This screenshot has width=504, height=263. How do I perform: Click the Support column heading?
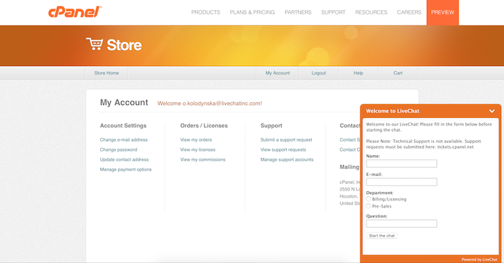pos(271,126)
